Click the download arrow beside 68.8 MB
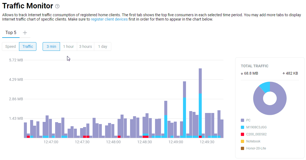The width and height of the screenshot is (306, 160). [241, 73]
